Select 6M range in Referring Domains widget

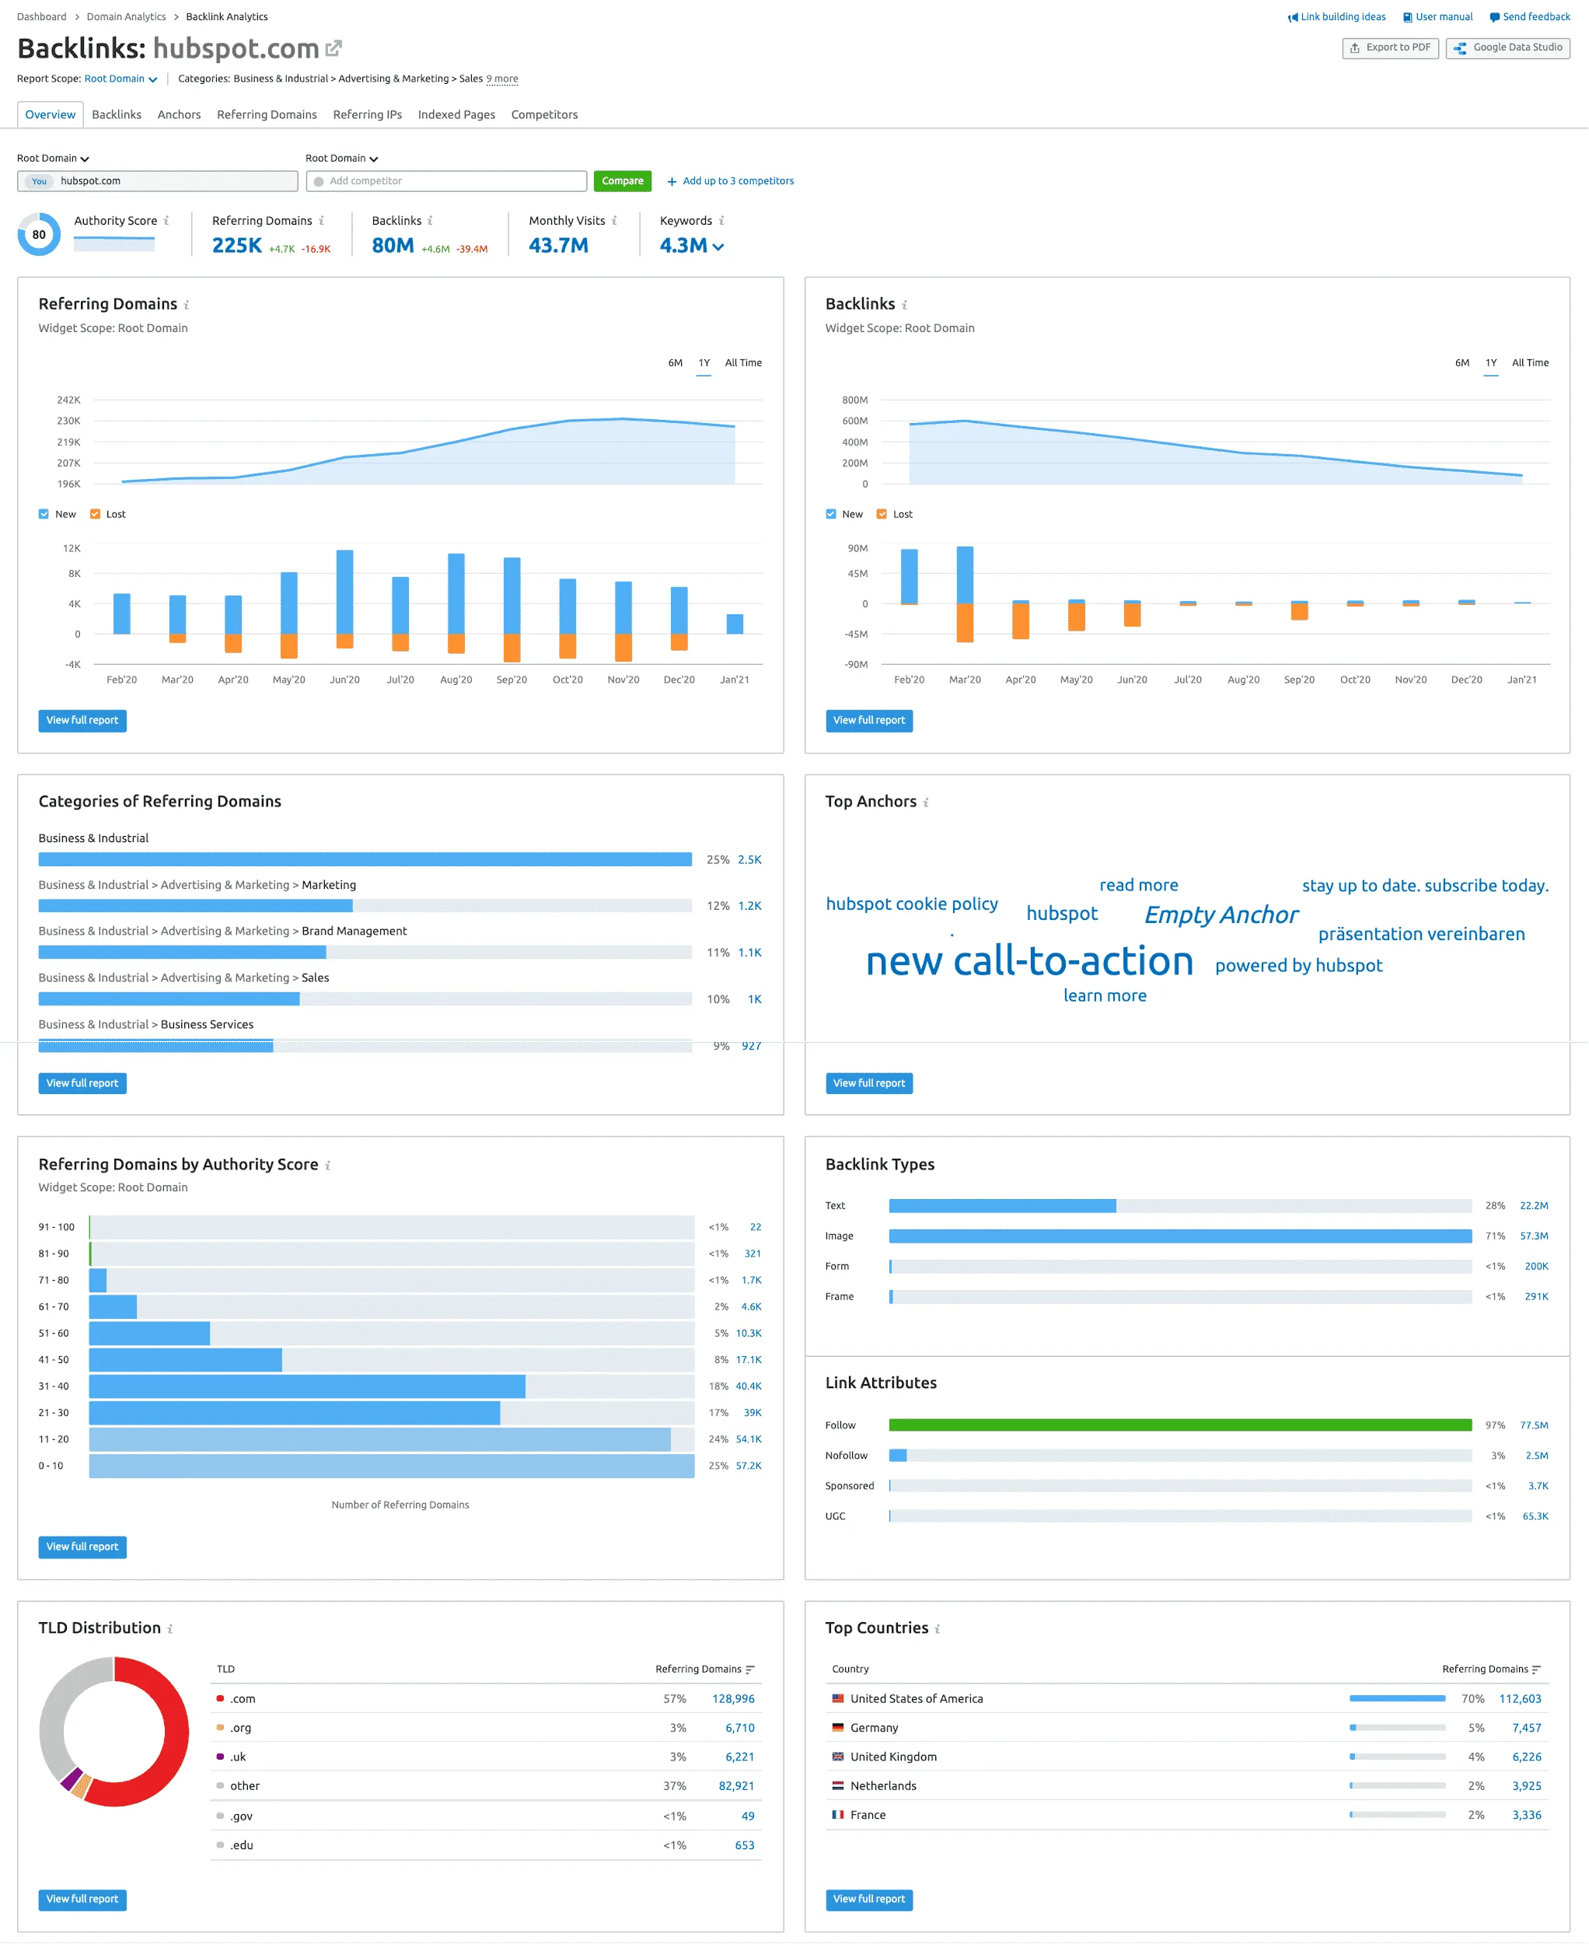pyautogui.click(x=676, y=362)
